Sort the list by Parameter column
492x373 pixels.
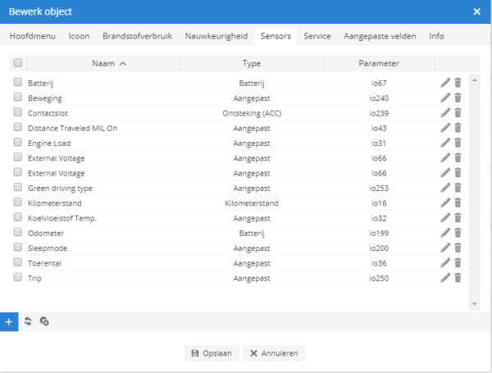click(x=379, y=63)
